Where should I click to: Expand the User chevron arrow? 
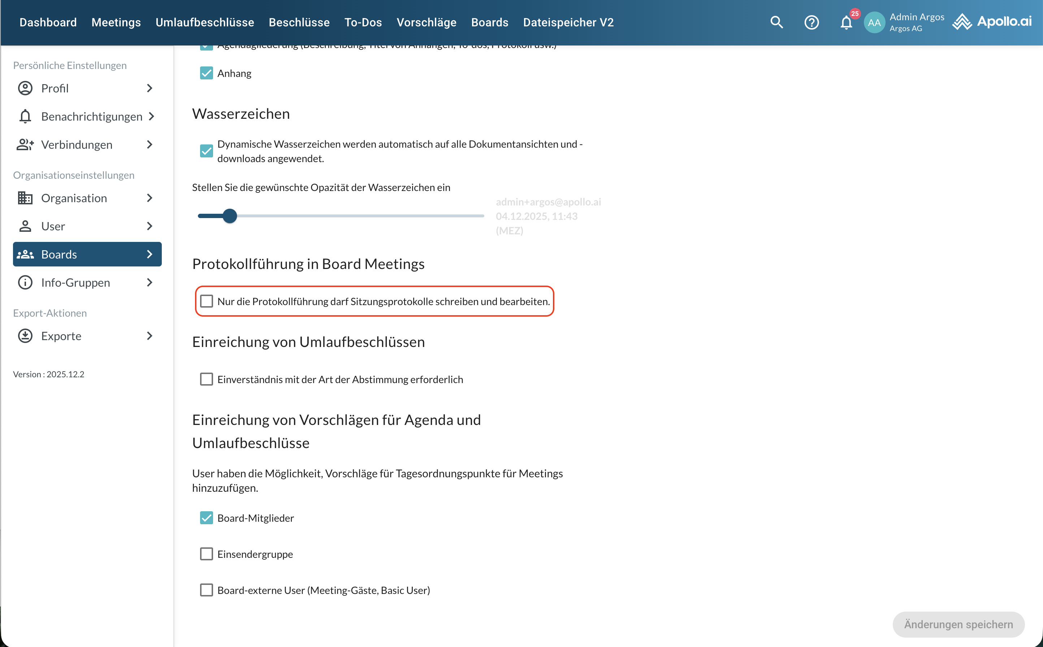point(150,226)
